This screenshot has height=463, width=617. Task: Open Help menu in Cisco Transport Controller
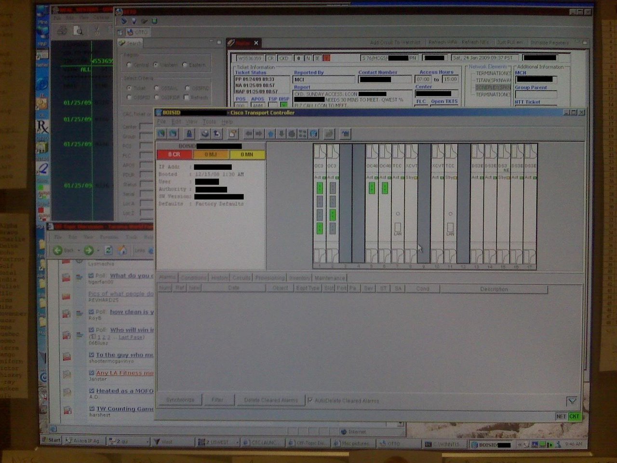(x=227, y=122)
